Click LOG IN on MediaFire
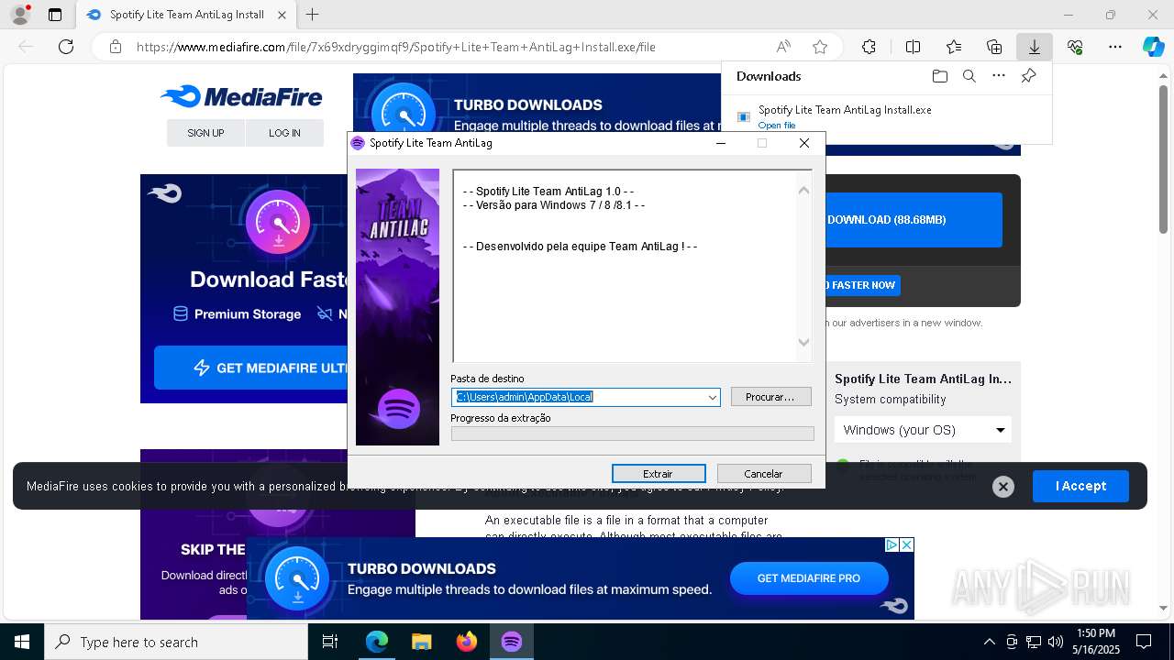This screenshot has height=660, width=1174. [284, 133]
